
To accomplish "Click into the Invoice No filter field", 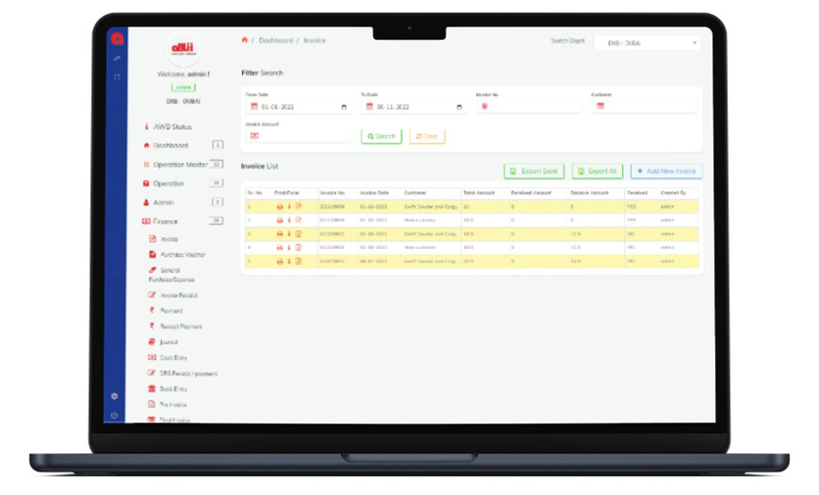I will (532, 107).
